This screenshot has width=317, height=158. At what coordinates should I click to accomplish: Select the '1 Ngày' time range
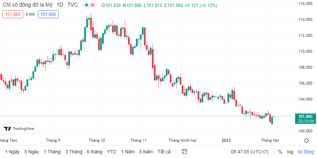(12, 152)
